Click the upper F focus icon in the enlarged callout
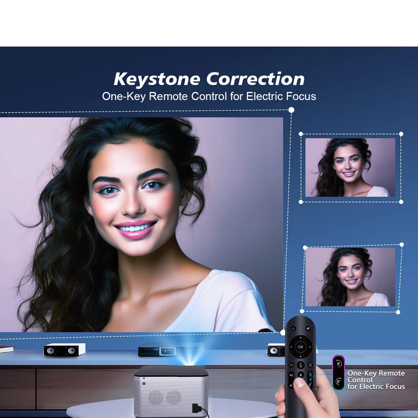This screenshot has width=418, height=418. [x=339, y=363]
